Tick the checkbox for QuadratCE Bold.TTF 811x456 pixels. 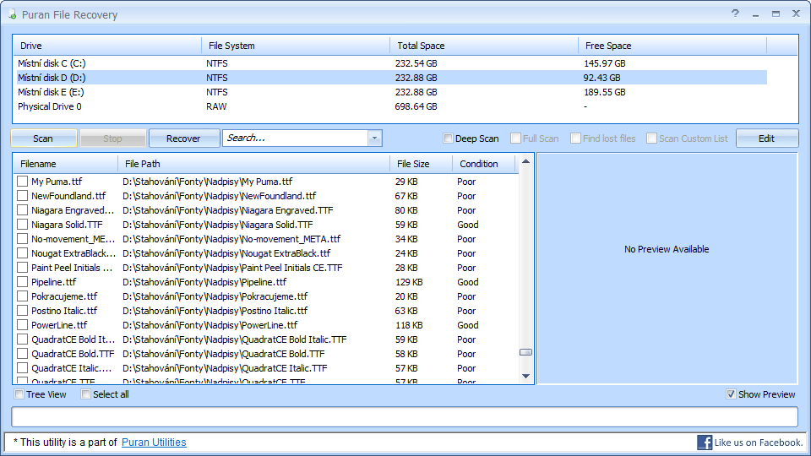point(22,354)
